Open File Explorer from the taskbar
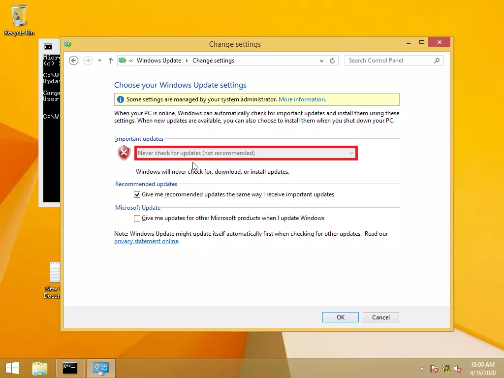504x378 pixels. tap(40, 368)
